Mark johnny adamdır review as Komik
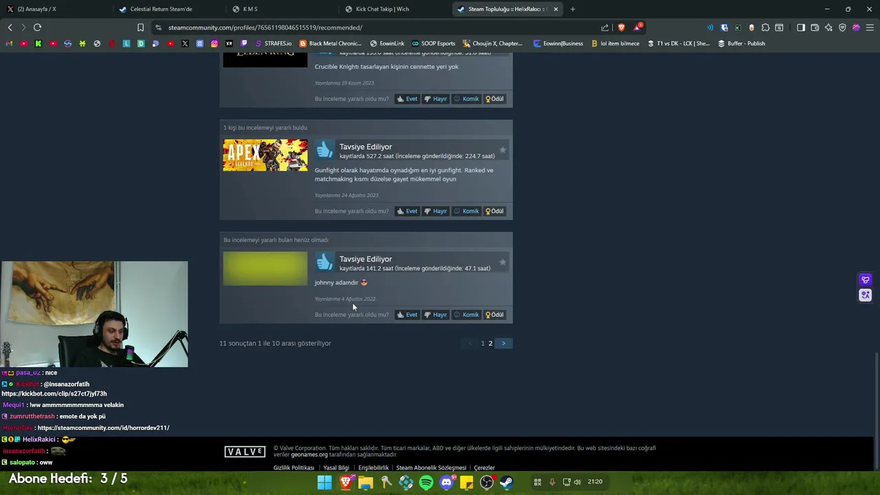The width and height of the screenshot is (880, 495). [466, 315]
